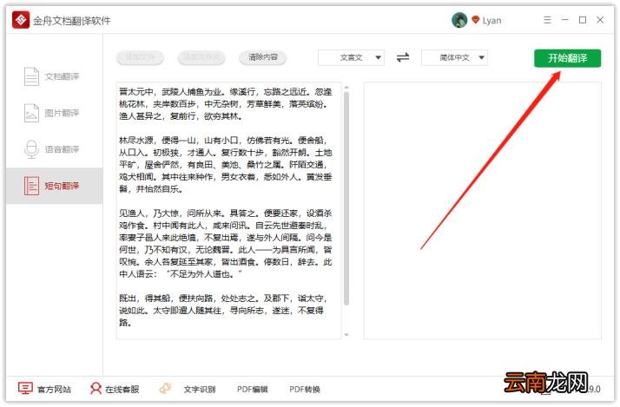Click inside the empty translation output box

(x=483, y=211)
